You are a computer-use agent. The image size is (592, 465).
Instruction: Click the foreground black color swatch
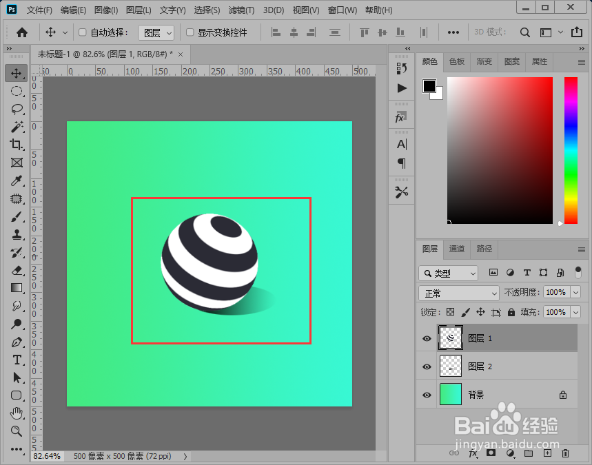[x=429, y=86]
